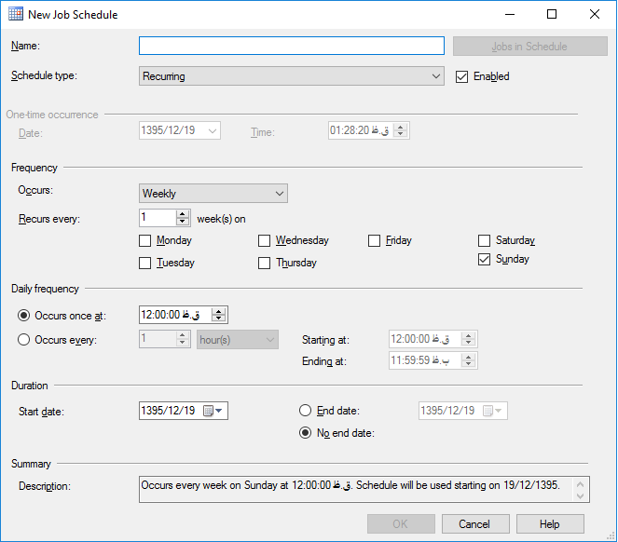Check the Monday checkbox
618x542 pixels.
point(145,240)
